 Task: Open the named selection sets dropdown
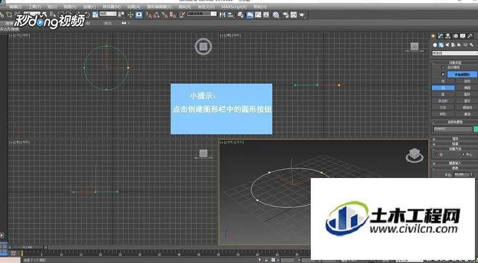[201, 14]
